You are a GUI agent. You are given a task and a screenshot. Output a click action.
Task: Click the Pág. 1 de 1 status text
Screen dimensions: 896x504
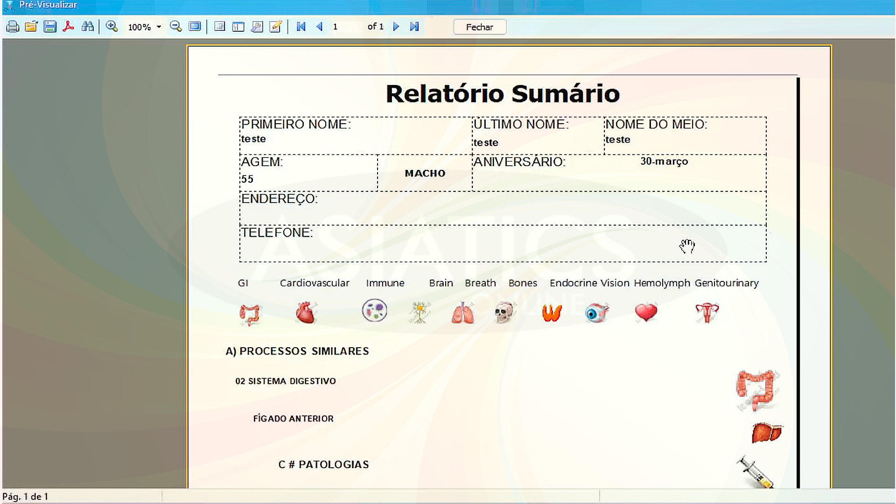[x=25, y=497]
